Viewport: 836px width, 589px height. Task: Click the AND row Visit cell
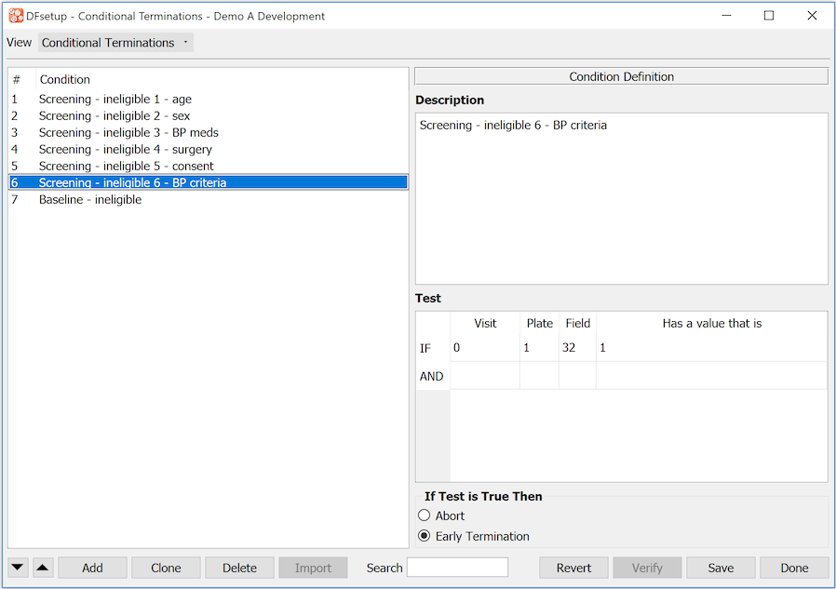pos(484,377)
